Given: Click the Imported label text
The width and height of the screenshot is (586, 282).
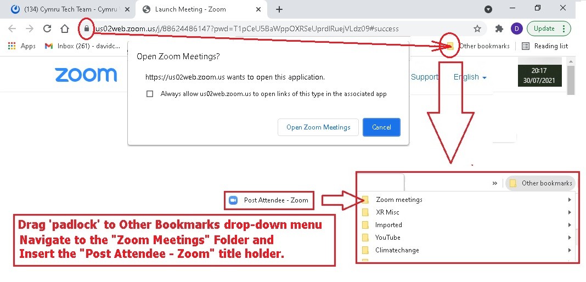Looking at the screenshot, I should coord(388,225).
